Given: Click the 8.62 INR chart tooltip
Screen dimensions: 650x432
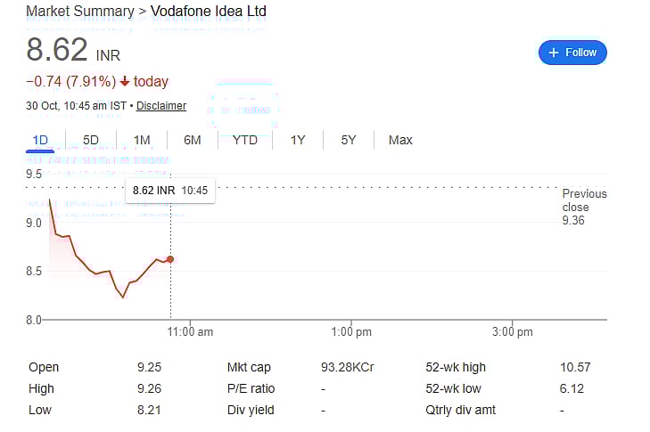Looking at the screenshot, I should pyautogui.click(x=169, y=190).
